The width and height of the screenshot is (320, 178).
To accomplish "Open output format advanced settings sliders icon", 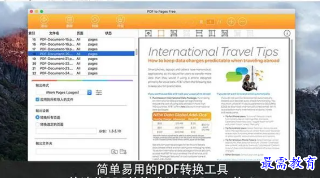I will [x=99, y=92].
